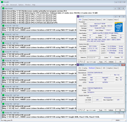The height and width of the screenshot is (122, 127).
Task: Click Validate button in lower CPU-Z
Action: (x=111, y=110)
